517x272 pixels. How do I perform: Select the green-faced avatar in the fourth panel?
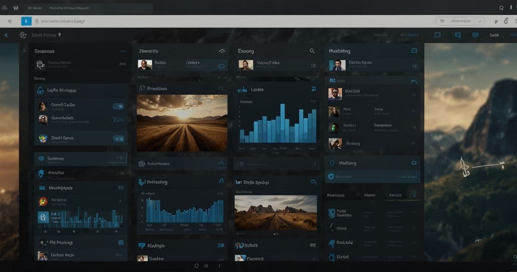click(x=334, y=127)
